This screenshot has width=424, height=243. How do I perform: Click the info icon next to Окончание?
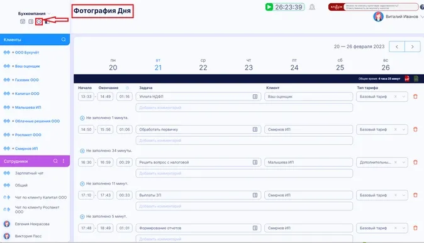coord(127,88)
